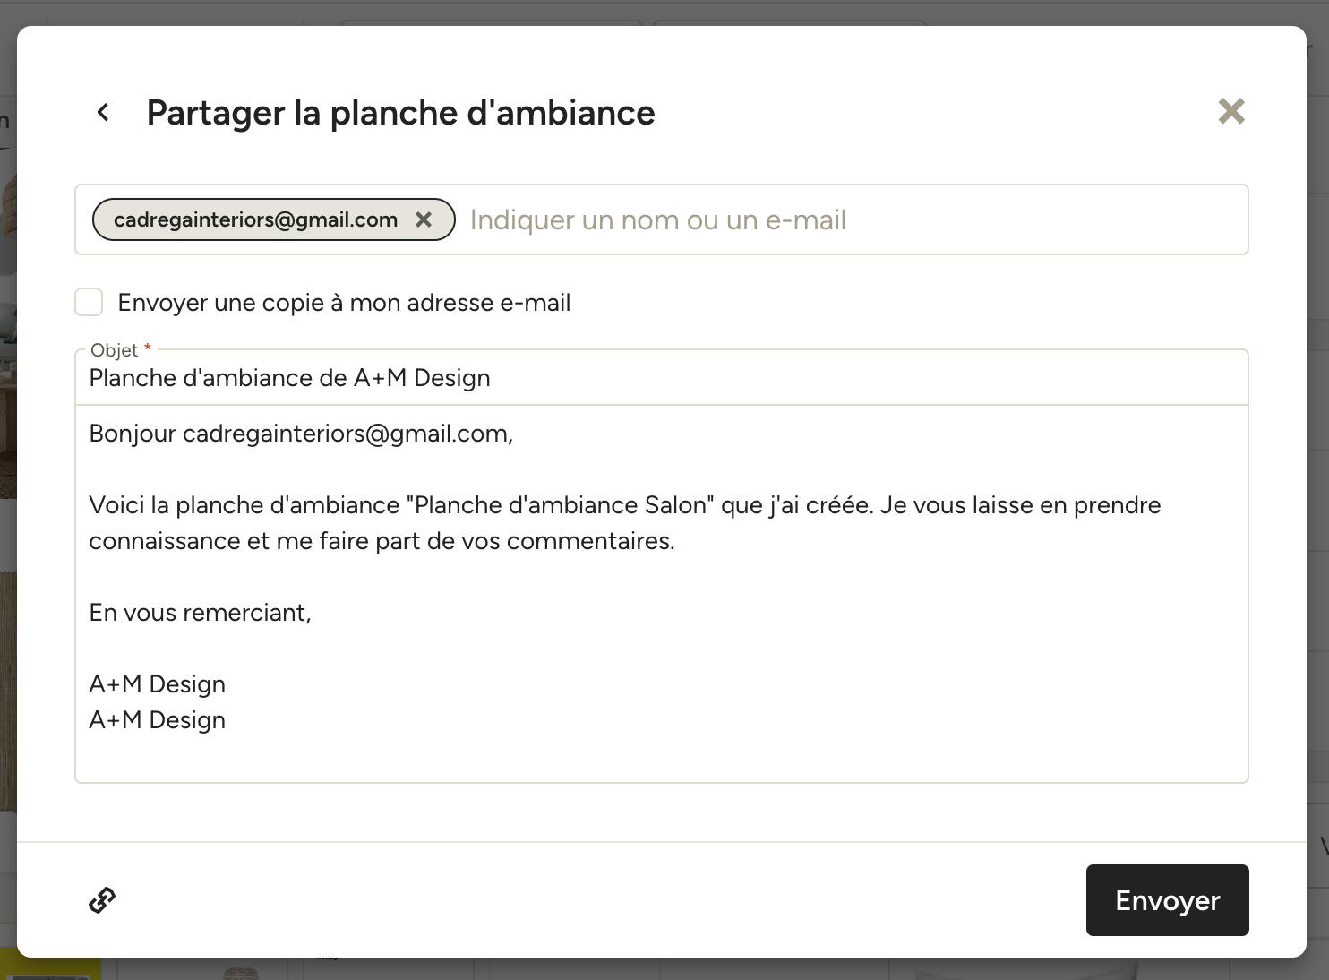Viewport: 1329px width, 980px height.
Task: Click the last A+M Design signature line
Action: [157, 720]
